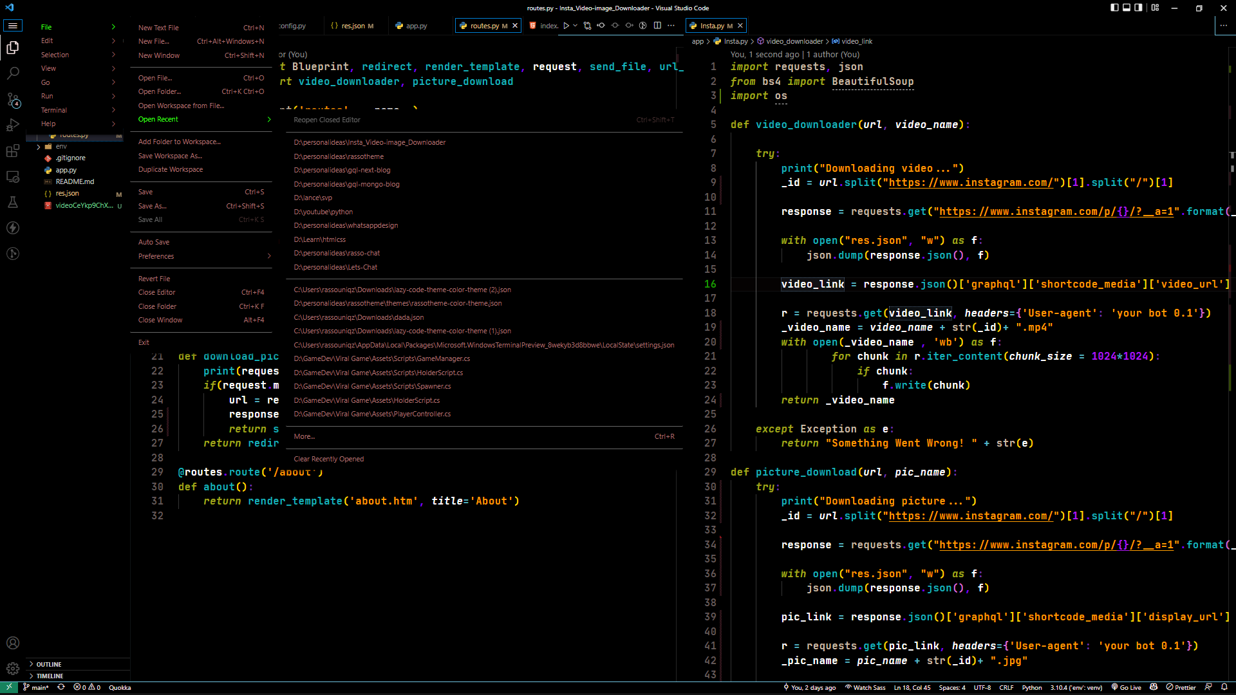Expand the OUTLINE section
1236x695 pixels.
pyautogui.click(x=49, y=664)
